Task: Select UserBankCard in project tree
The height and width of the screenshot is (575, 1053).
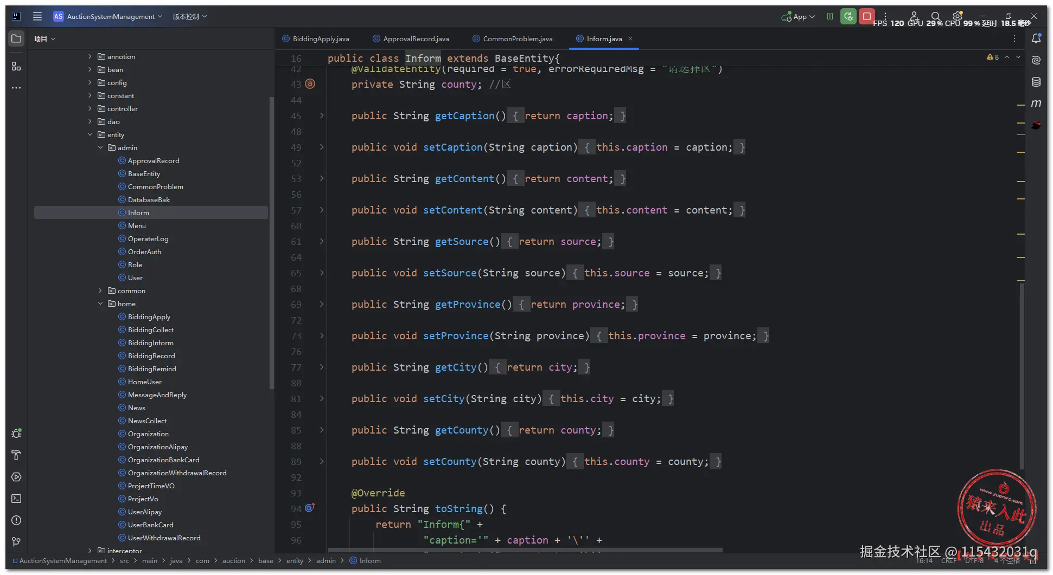Action: point(150,525)
